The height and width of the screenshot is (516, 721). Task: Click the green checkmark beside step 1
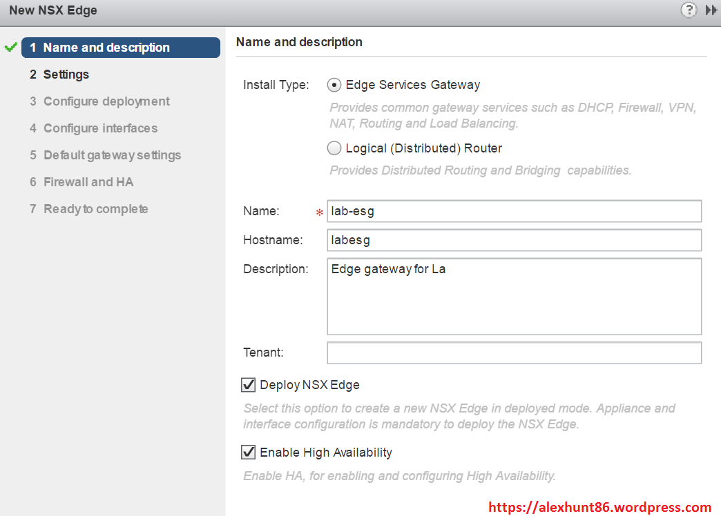tap(10, 48)
